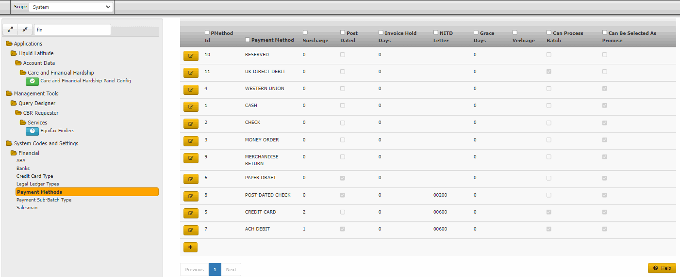Viewport: 680px width, 277px height.
Task: Collapse all tree nodes icon
Action: pos(25,30)
